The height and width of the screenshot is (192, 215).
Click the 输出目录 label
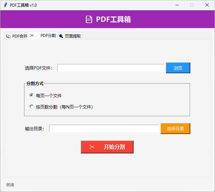coord(35,129)
